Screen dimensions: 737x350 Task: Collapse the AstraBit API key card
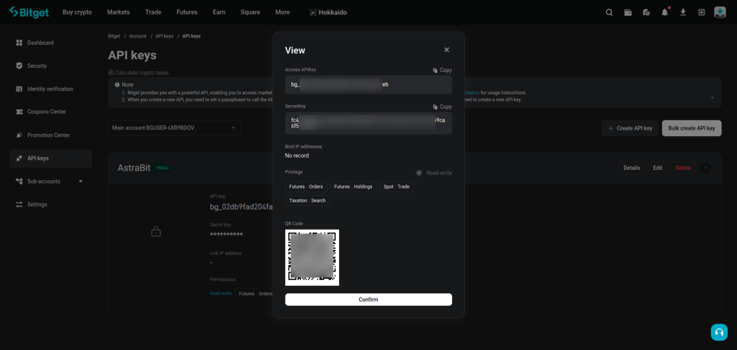pyautogui.click(x=705, y=168)
